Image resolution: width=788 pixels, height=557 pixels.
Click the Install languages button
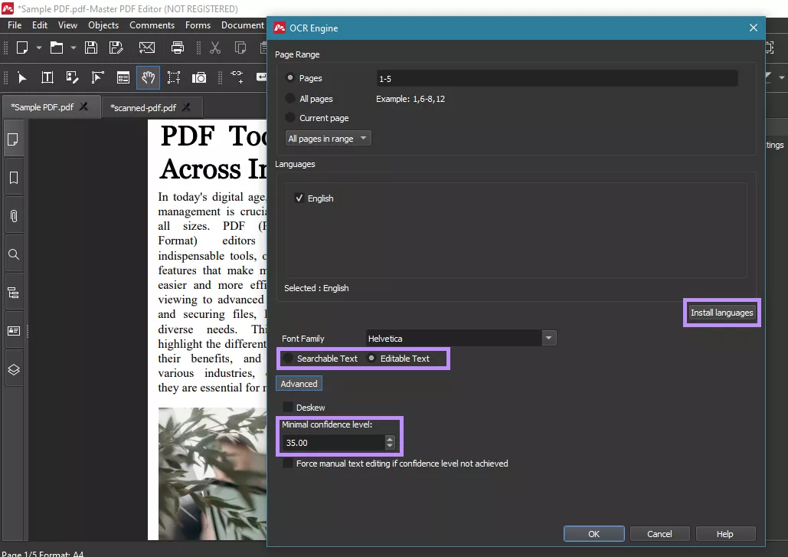point(721,312)
